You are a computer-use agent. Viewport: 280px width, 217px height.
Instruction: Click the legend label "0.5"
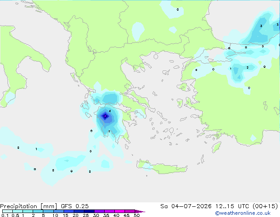[15, 215]
